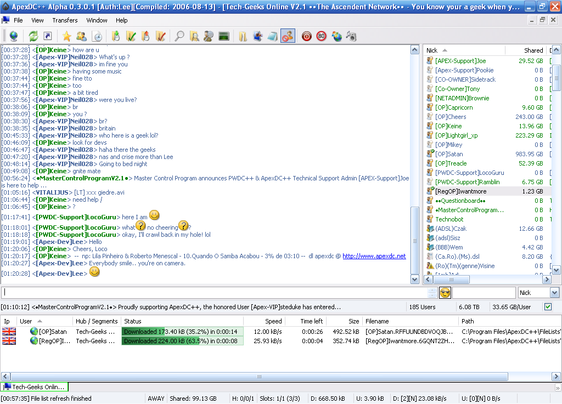
Task: Sort transfers by Status column header
Action: (182, 321)
